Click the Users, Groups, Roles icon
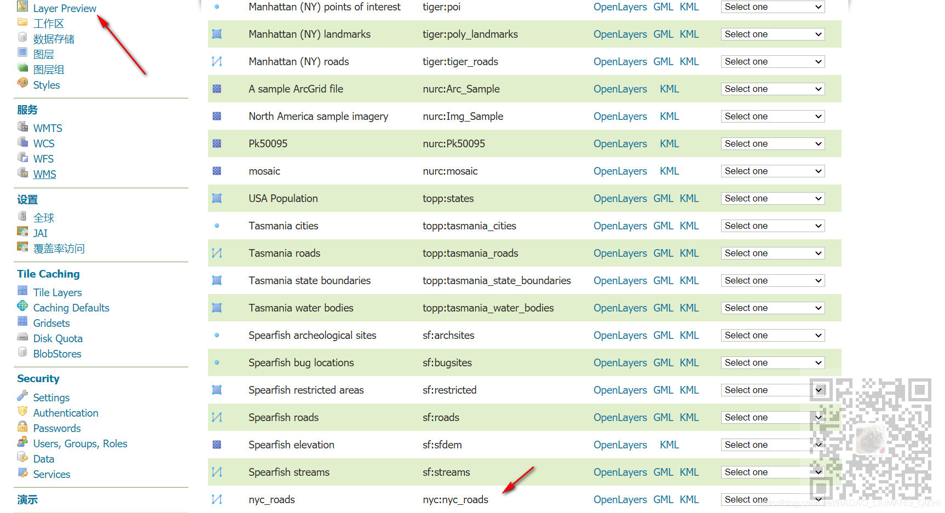 pos(22,442)
